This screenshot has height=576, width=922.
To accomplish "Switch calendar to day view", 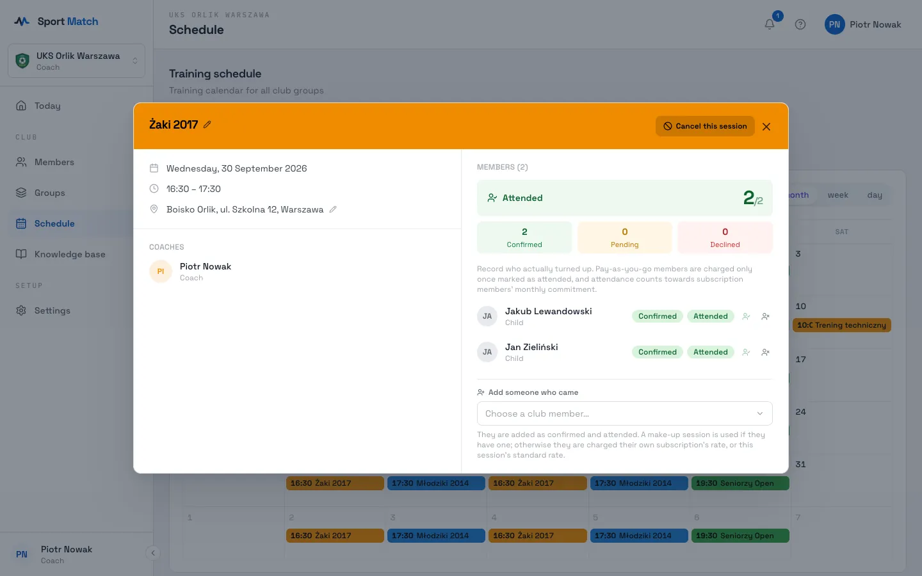I will [x=875, y=195].
